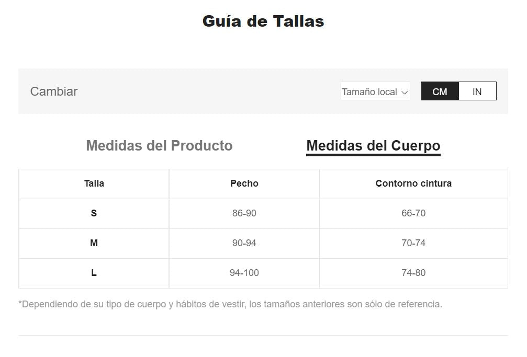Click the 94-100 Pecho cell
Image resolution: width=527 pixels, height=357 pixels.
coord(244,273)
